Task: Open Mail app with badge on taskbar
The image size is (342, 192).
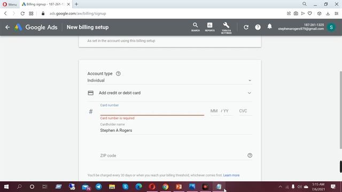Action: [86, 187]
